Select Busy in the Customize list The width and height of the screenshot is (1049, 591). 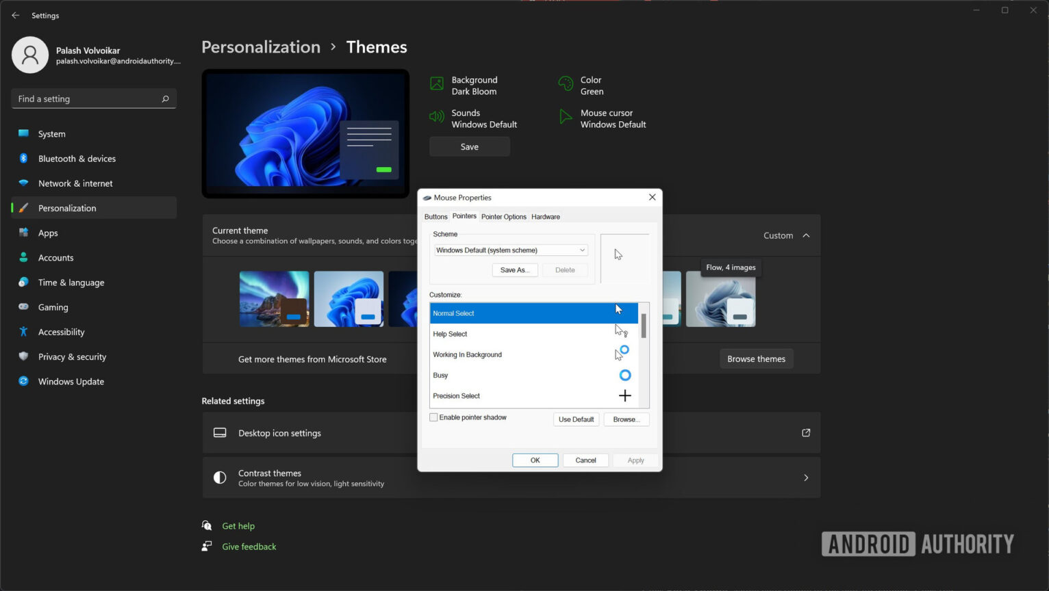point(479,375)
